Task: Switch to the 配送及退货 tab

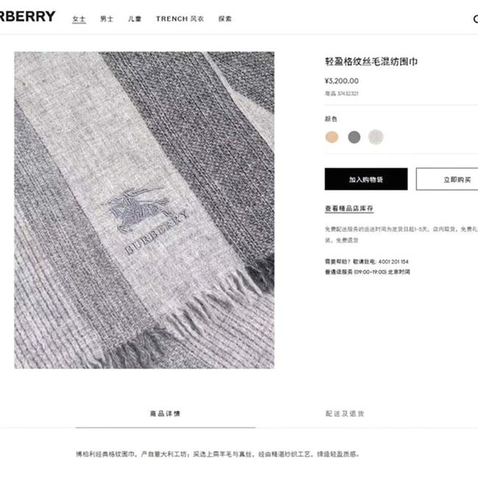Action: point(345,414)
